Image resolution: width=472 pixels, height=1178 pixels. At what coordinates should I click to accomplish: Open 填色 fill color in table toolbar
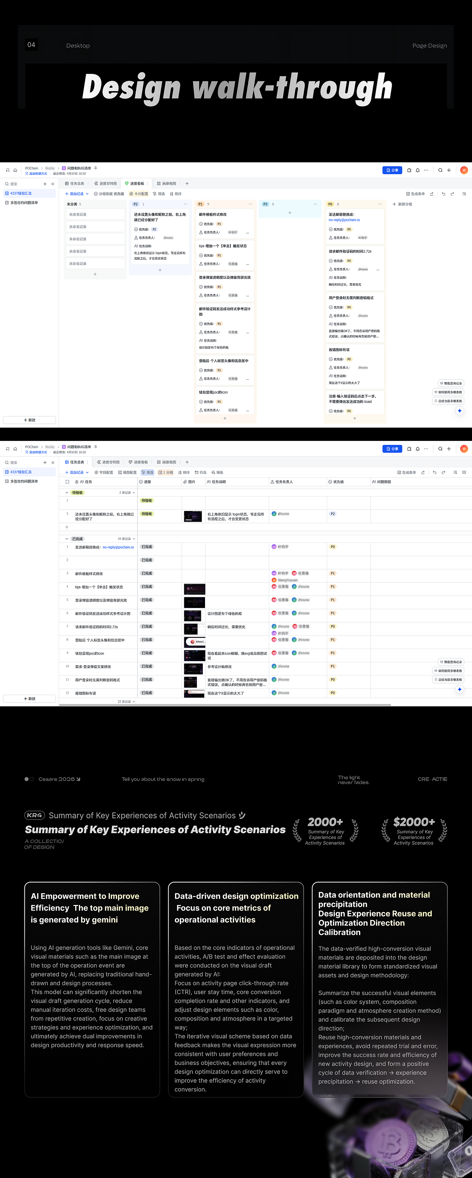[218, 472]
